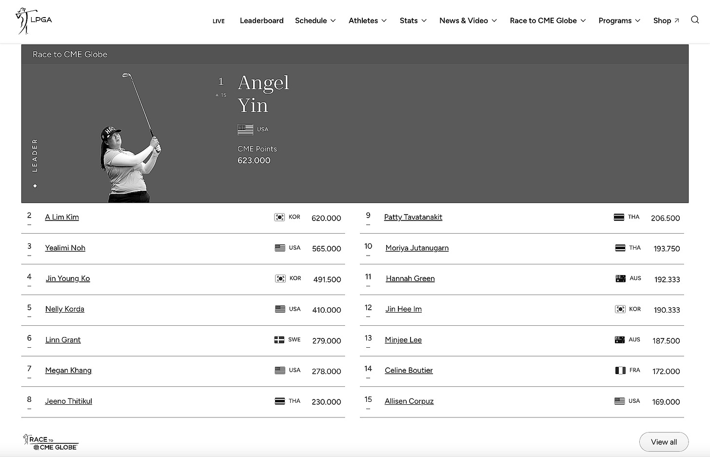This screenshot has width=710, height=457.
Task: Open Yealimi Noh player link
Action: [65, 248]
